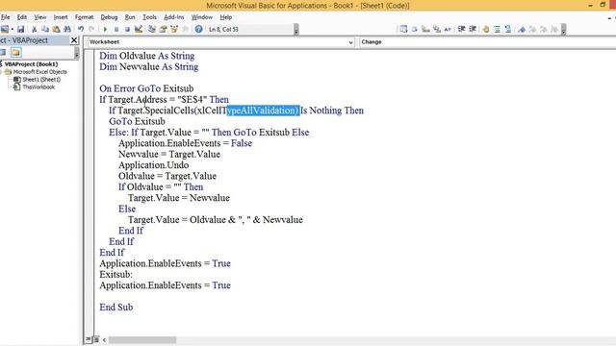616x346 pixels.
Task: Collapse the Microsoft Excel Objects folder
Action: 2,72
